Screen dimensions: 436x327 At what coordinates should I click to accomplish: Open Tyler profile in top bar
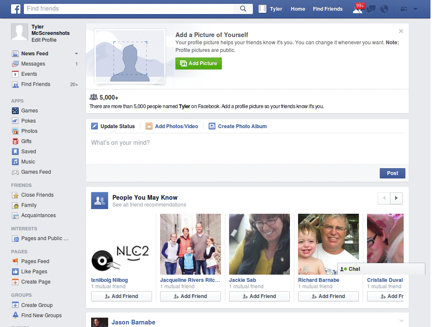click(270, 9)
